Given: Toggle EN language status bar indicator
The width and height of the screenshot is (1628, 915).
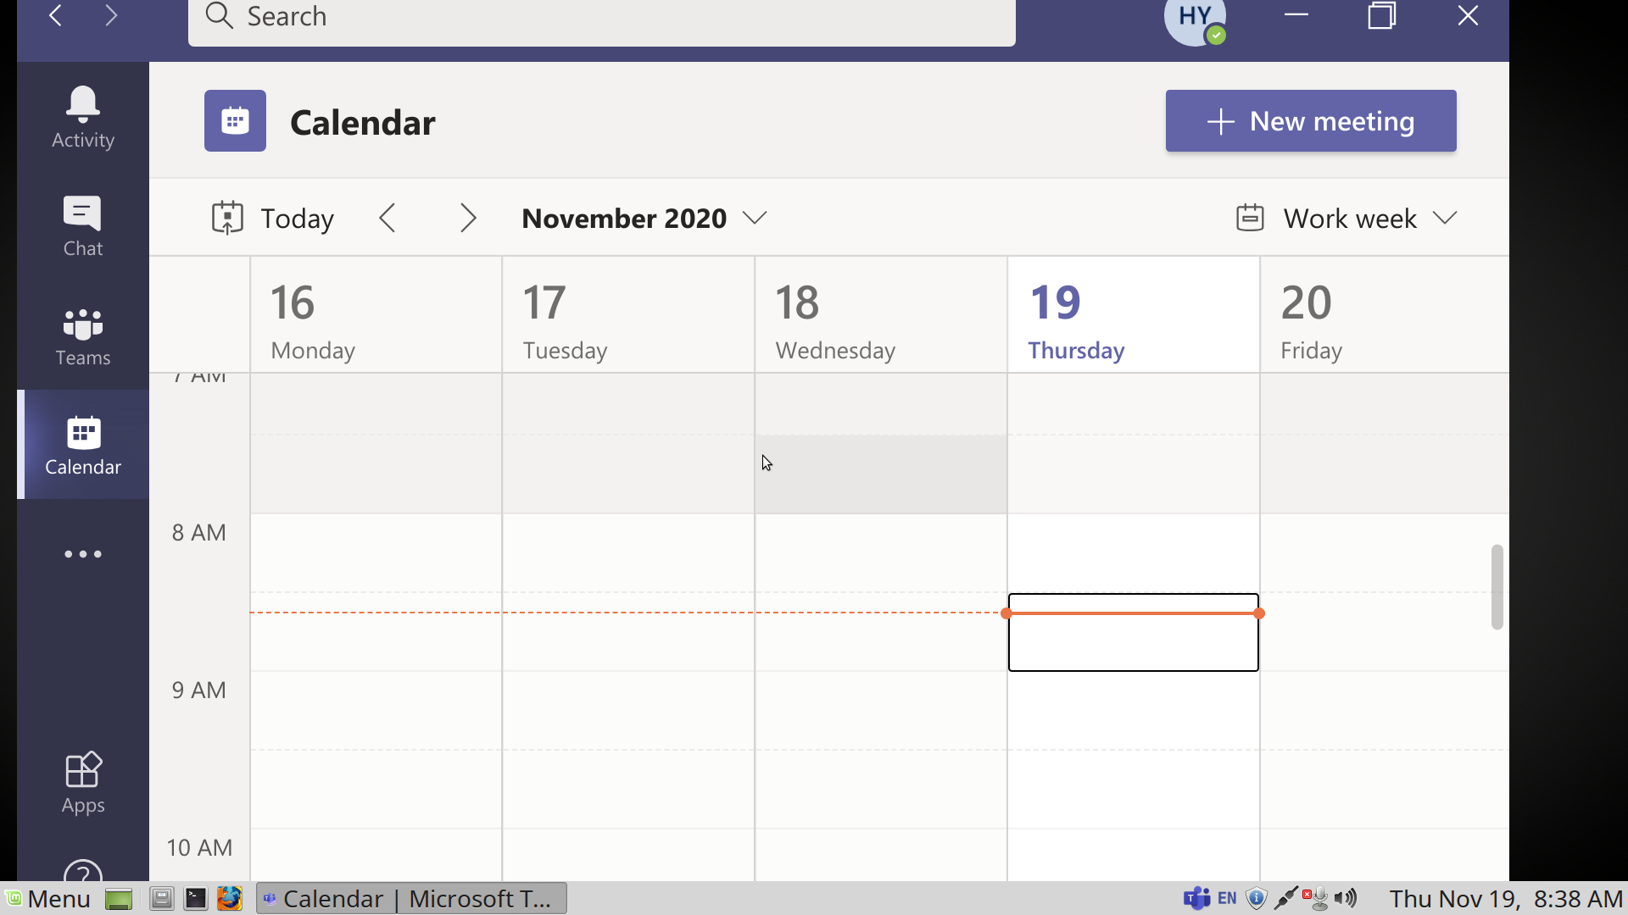Looking at the screenshot, I should [1227, 898].
